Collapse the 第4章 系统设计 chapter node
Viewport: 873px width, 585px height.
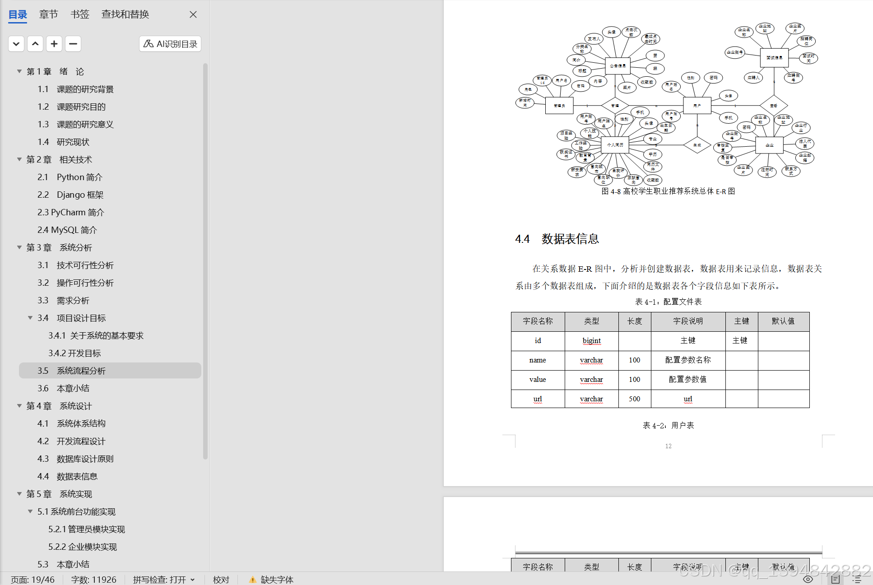tap(19, 406)
